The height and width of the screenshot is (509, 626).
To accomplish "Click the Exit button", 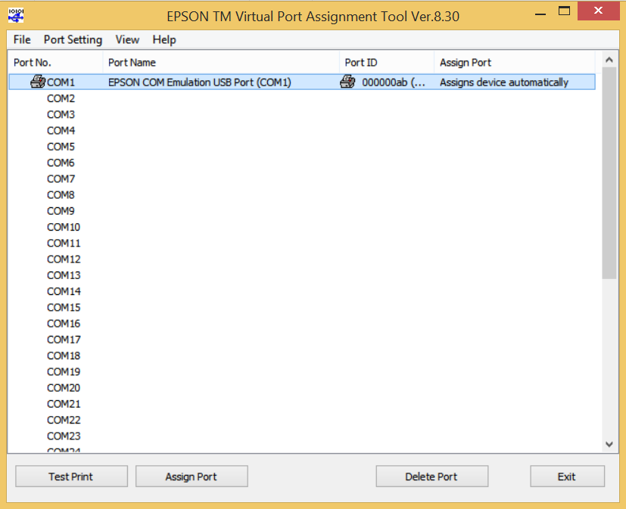I will pyautogui.click(x=567, y=476).
